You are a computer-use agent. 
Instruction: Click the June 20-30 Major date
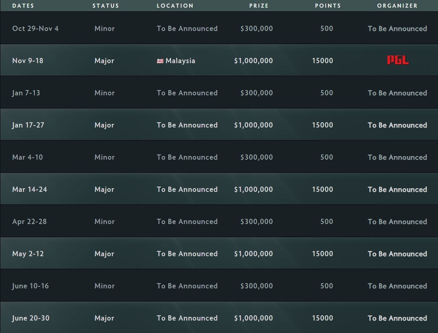(x=31, y=318)
